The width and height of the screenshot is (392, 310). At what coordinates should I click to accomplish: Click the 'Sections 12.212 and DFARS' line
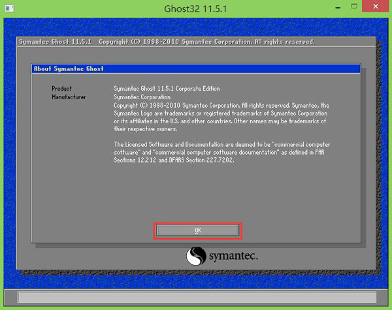point(174,160)
